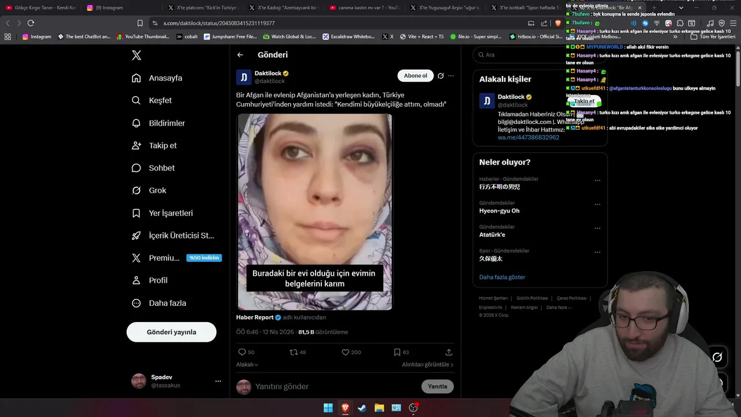741x417 pixels.
Task: Open the Keşfet explore section
Action: click(x=152, y=100)
